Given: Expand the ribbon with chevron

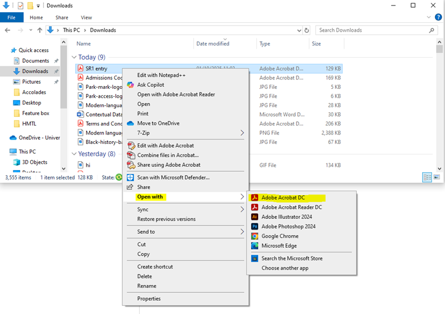Looking at the screenshot, I should click(x=428, y=17).
